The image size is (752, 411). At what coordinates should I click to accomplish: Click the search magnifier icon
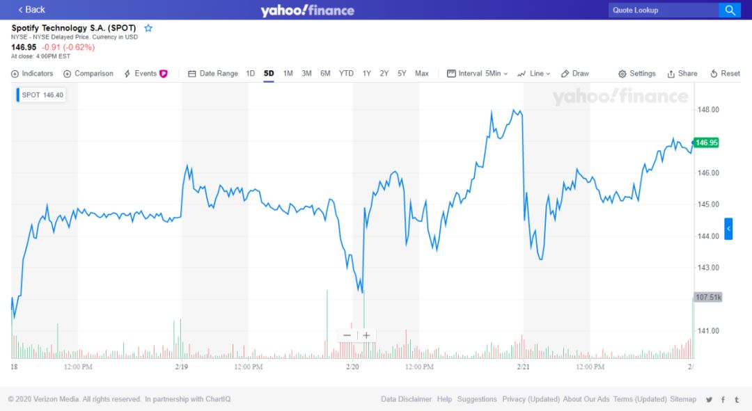(x=730, y=10)
